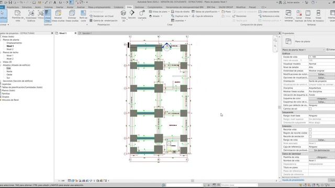The width and height of the screenshot is (335, 188).
Task: Select Emplazamiento in project browser
Action: (14, 43)
